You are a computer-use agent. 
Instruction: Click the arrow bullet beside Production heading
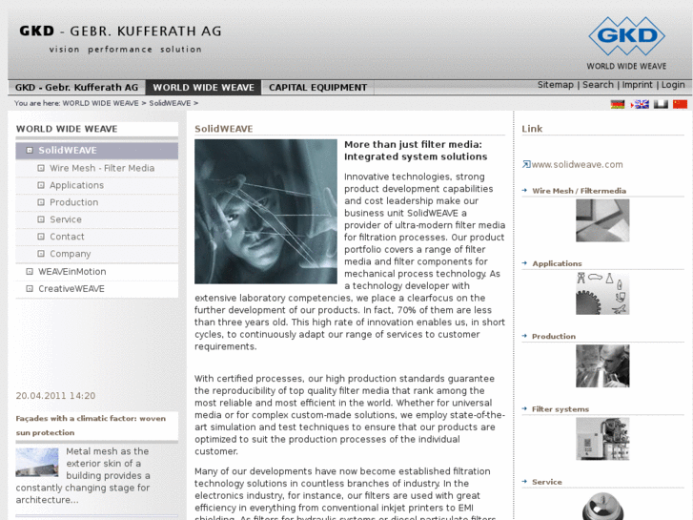click(x=524, y=336)
